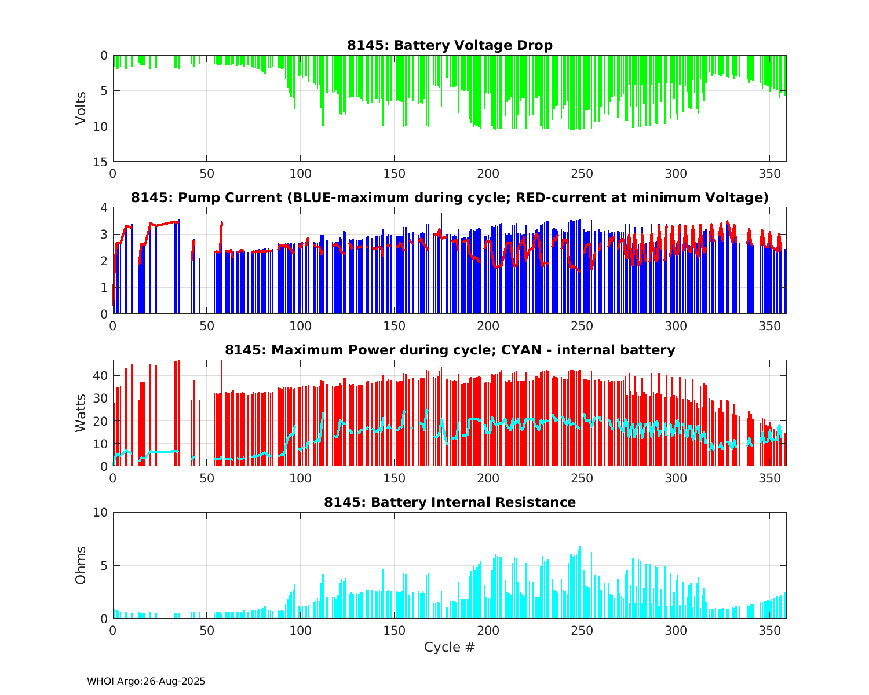Click the Battery Internal Resistance title
This screenshot has height=695, width=869.
pos(450,502)
